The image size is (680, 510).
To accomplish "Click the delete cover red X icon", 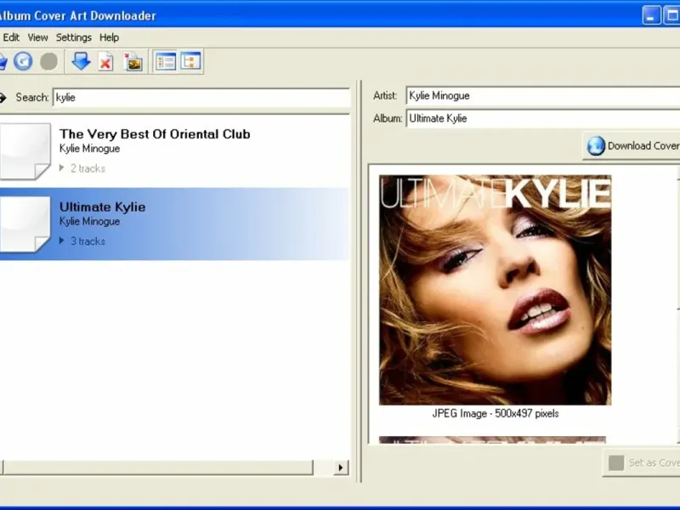I will pyautogui.click(x=105, y=61).
